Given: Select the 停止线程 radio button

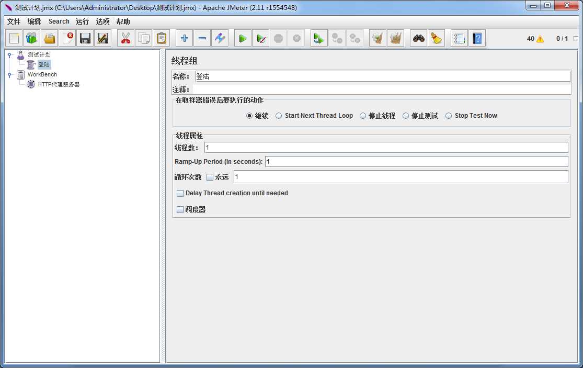Looking at the screenshot, I should pyautogui.click(x=363, y=116).
